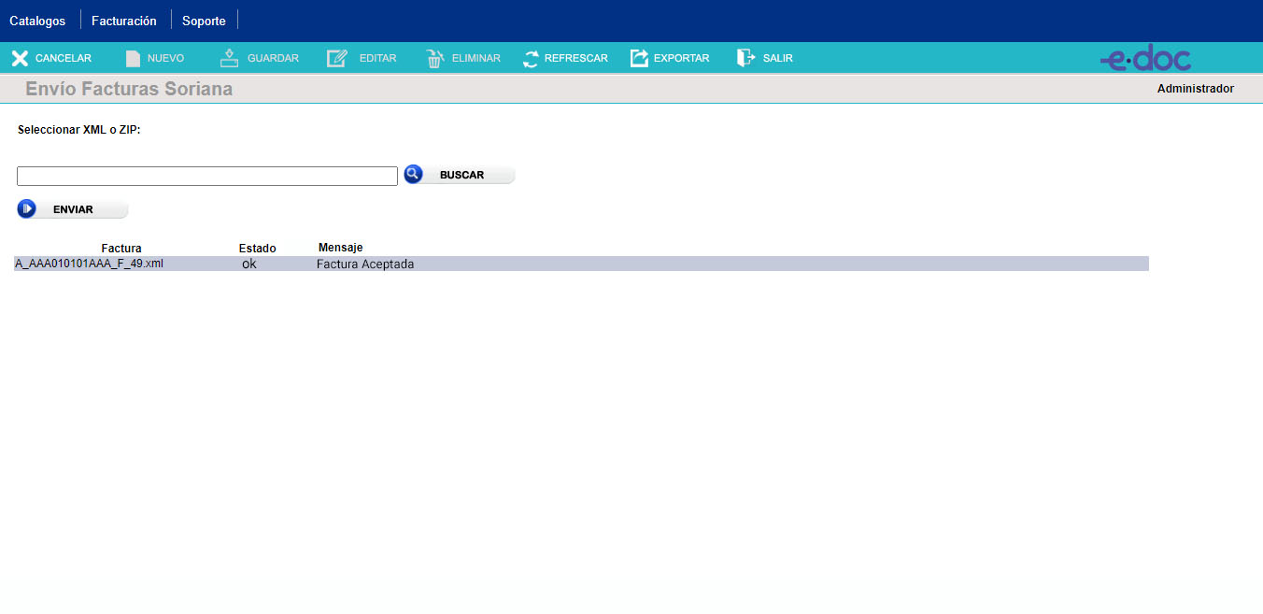The height and width of the screenshot is (614, 1263).
Task: Click the REFRESCAR toolbar label
Action: (x=576, y=59)
